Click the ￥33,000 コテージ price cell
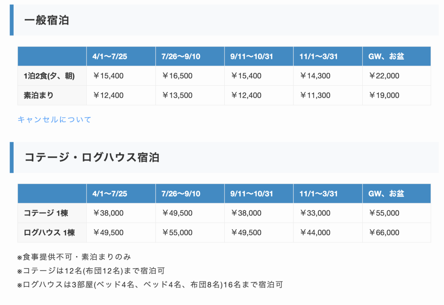Screen dimensions: 444x305 [315, 213]
